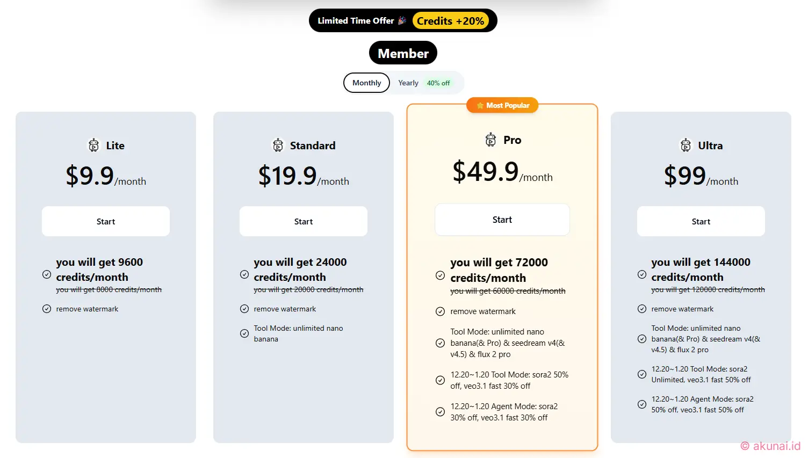
Task: Click the Credits +20% yellow badge
Action: pos(450,21)
